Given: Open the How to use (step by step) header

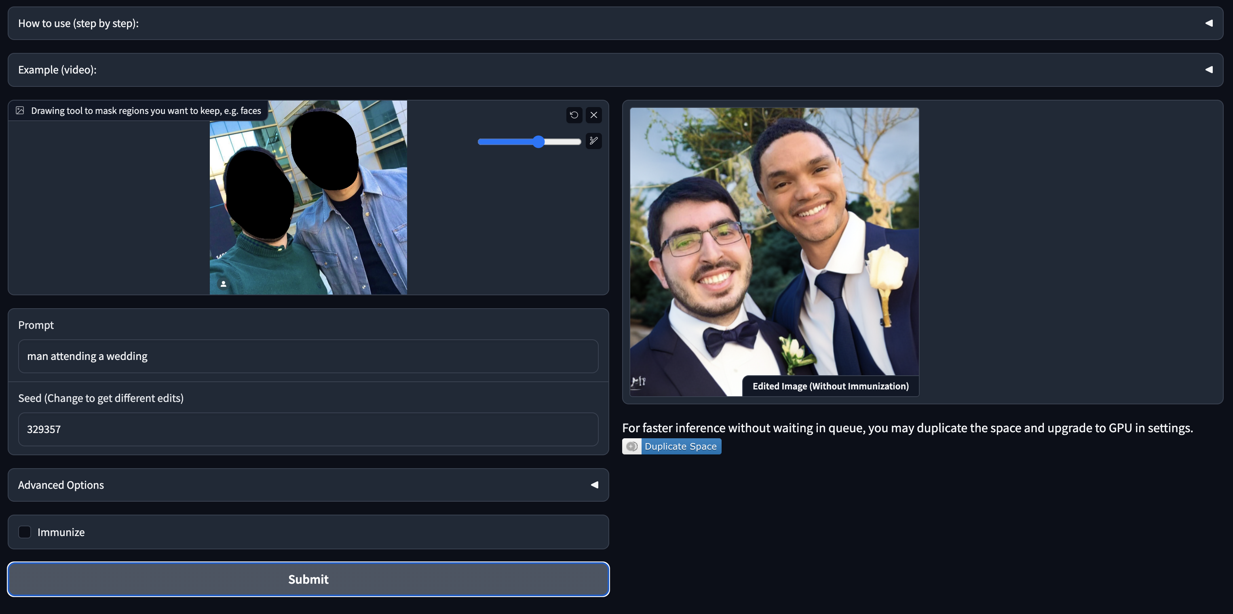Looking at the screenshot, I should [x=78, y=23].
